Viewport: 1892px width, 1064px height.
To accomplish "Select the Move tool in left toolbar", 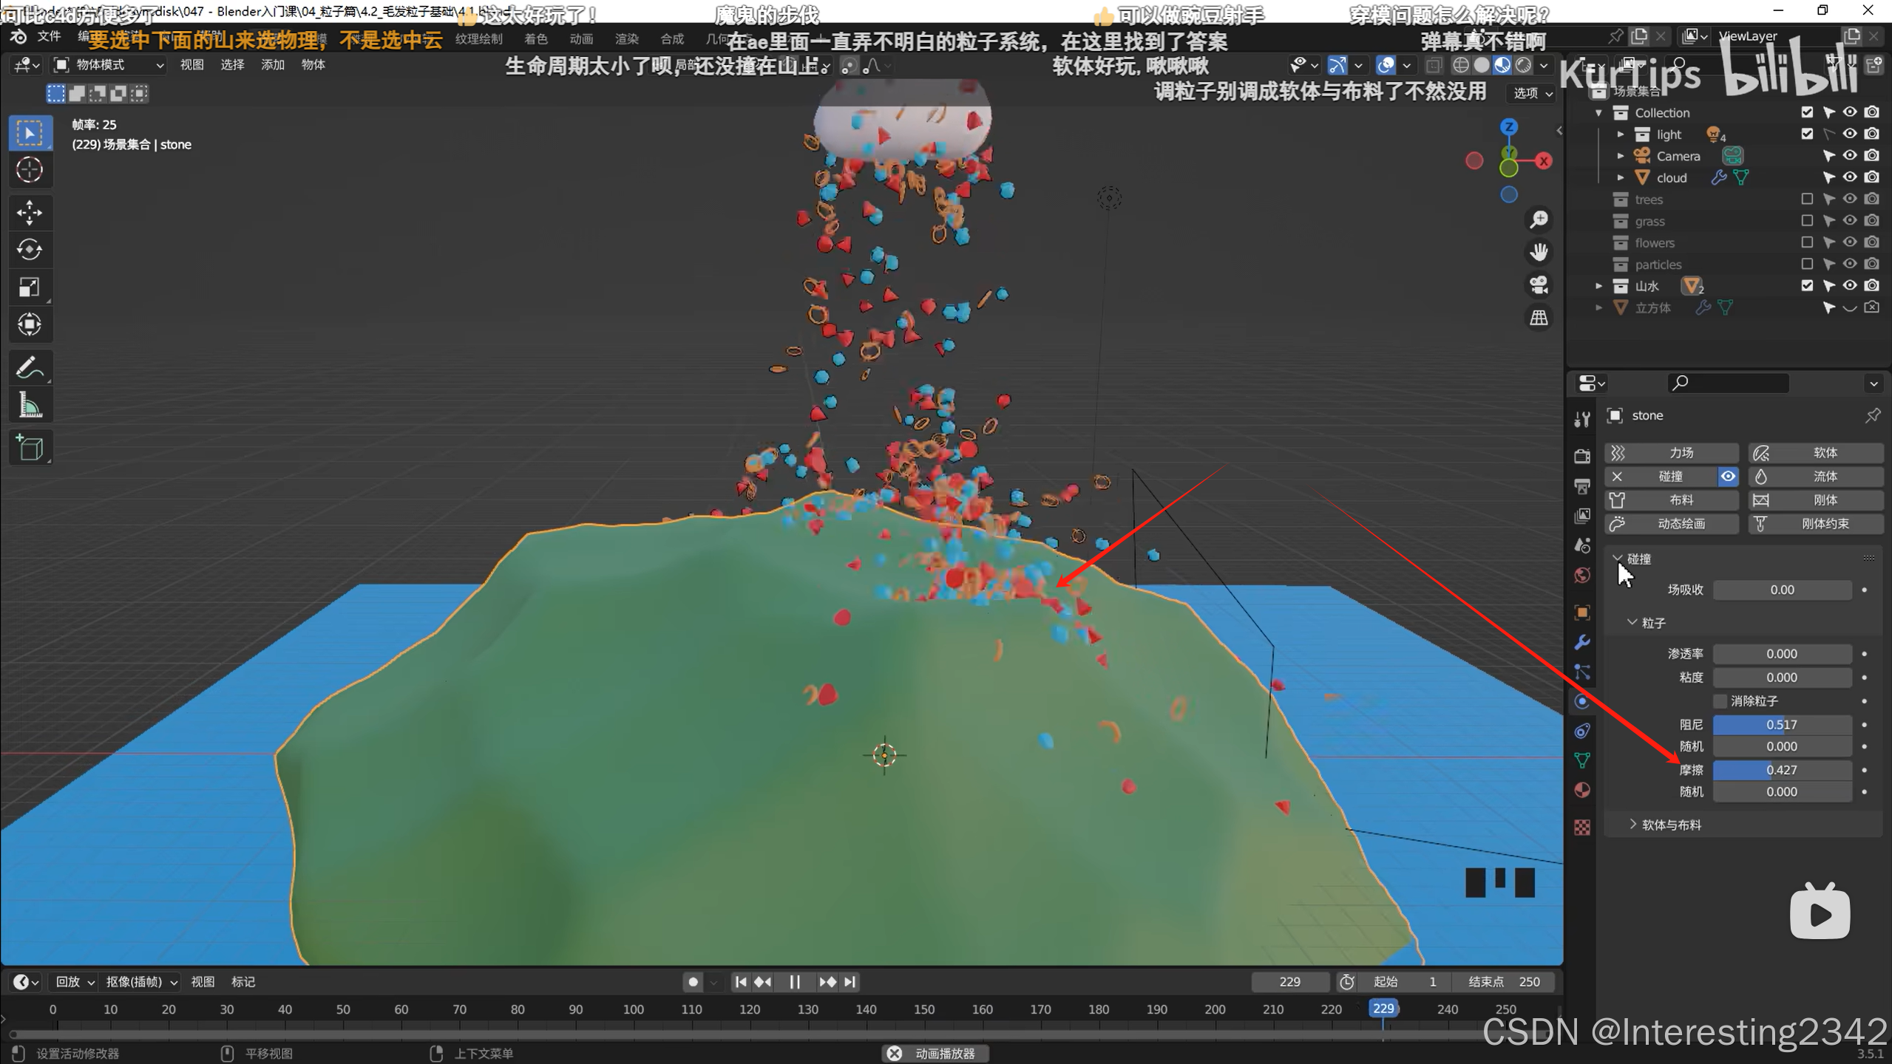I will click(30, 213).
